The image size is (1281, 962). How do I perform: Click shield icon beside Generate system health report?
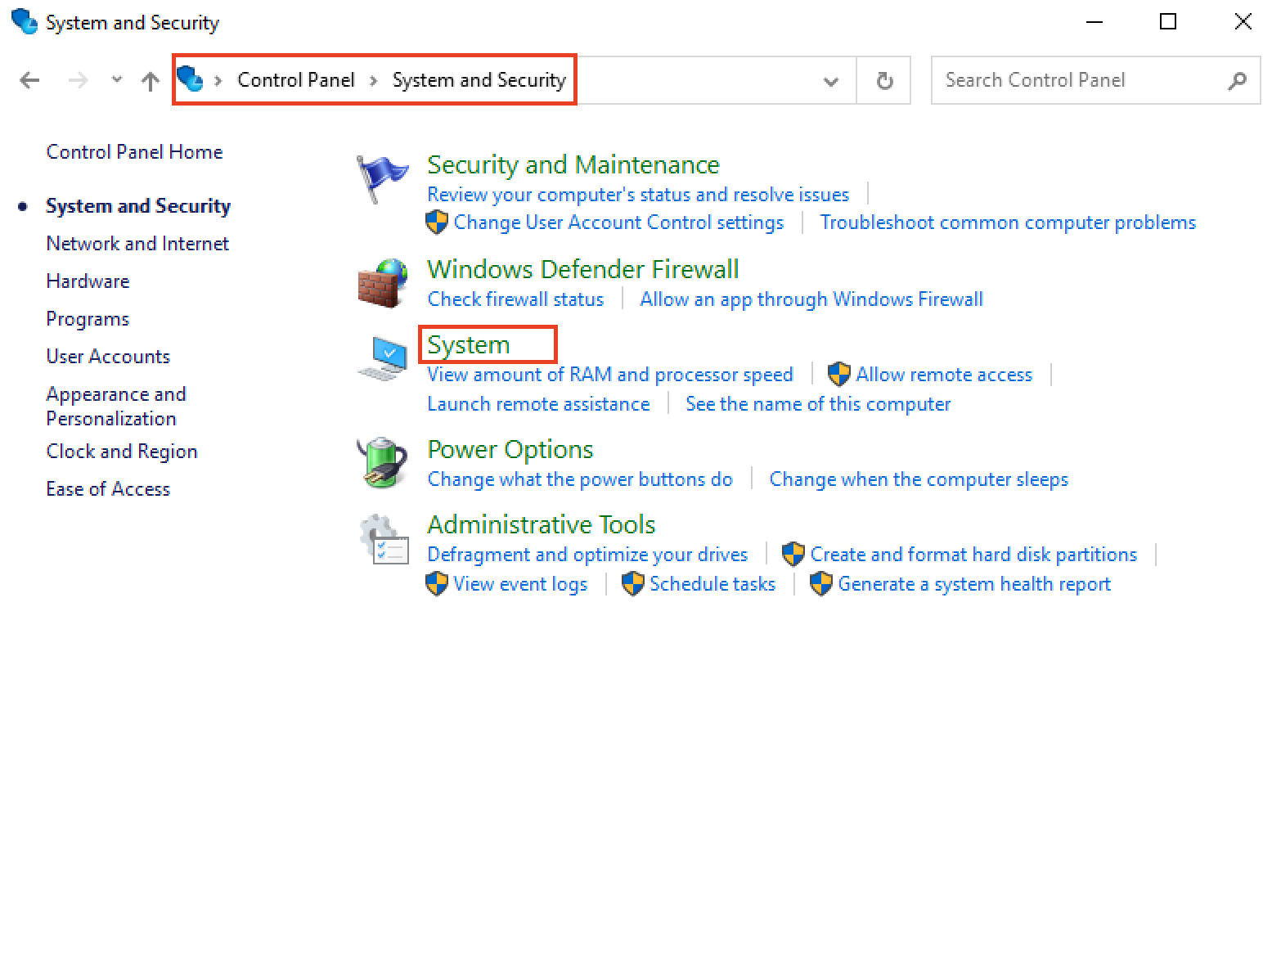coord(821,584)
